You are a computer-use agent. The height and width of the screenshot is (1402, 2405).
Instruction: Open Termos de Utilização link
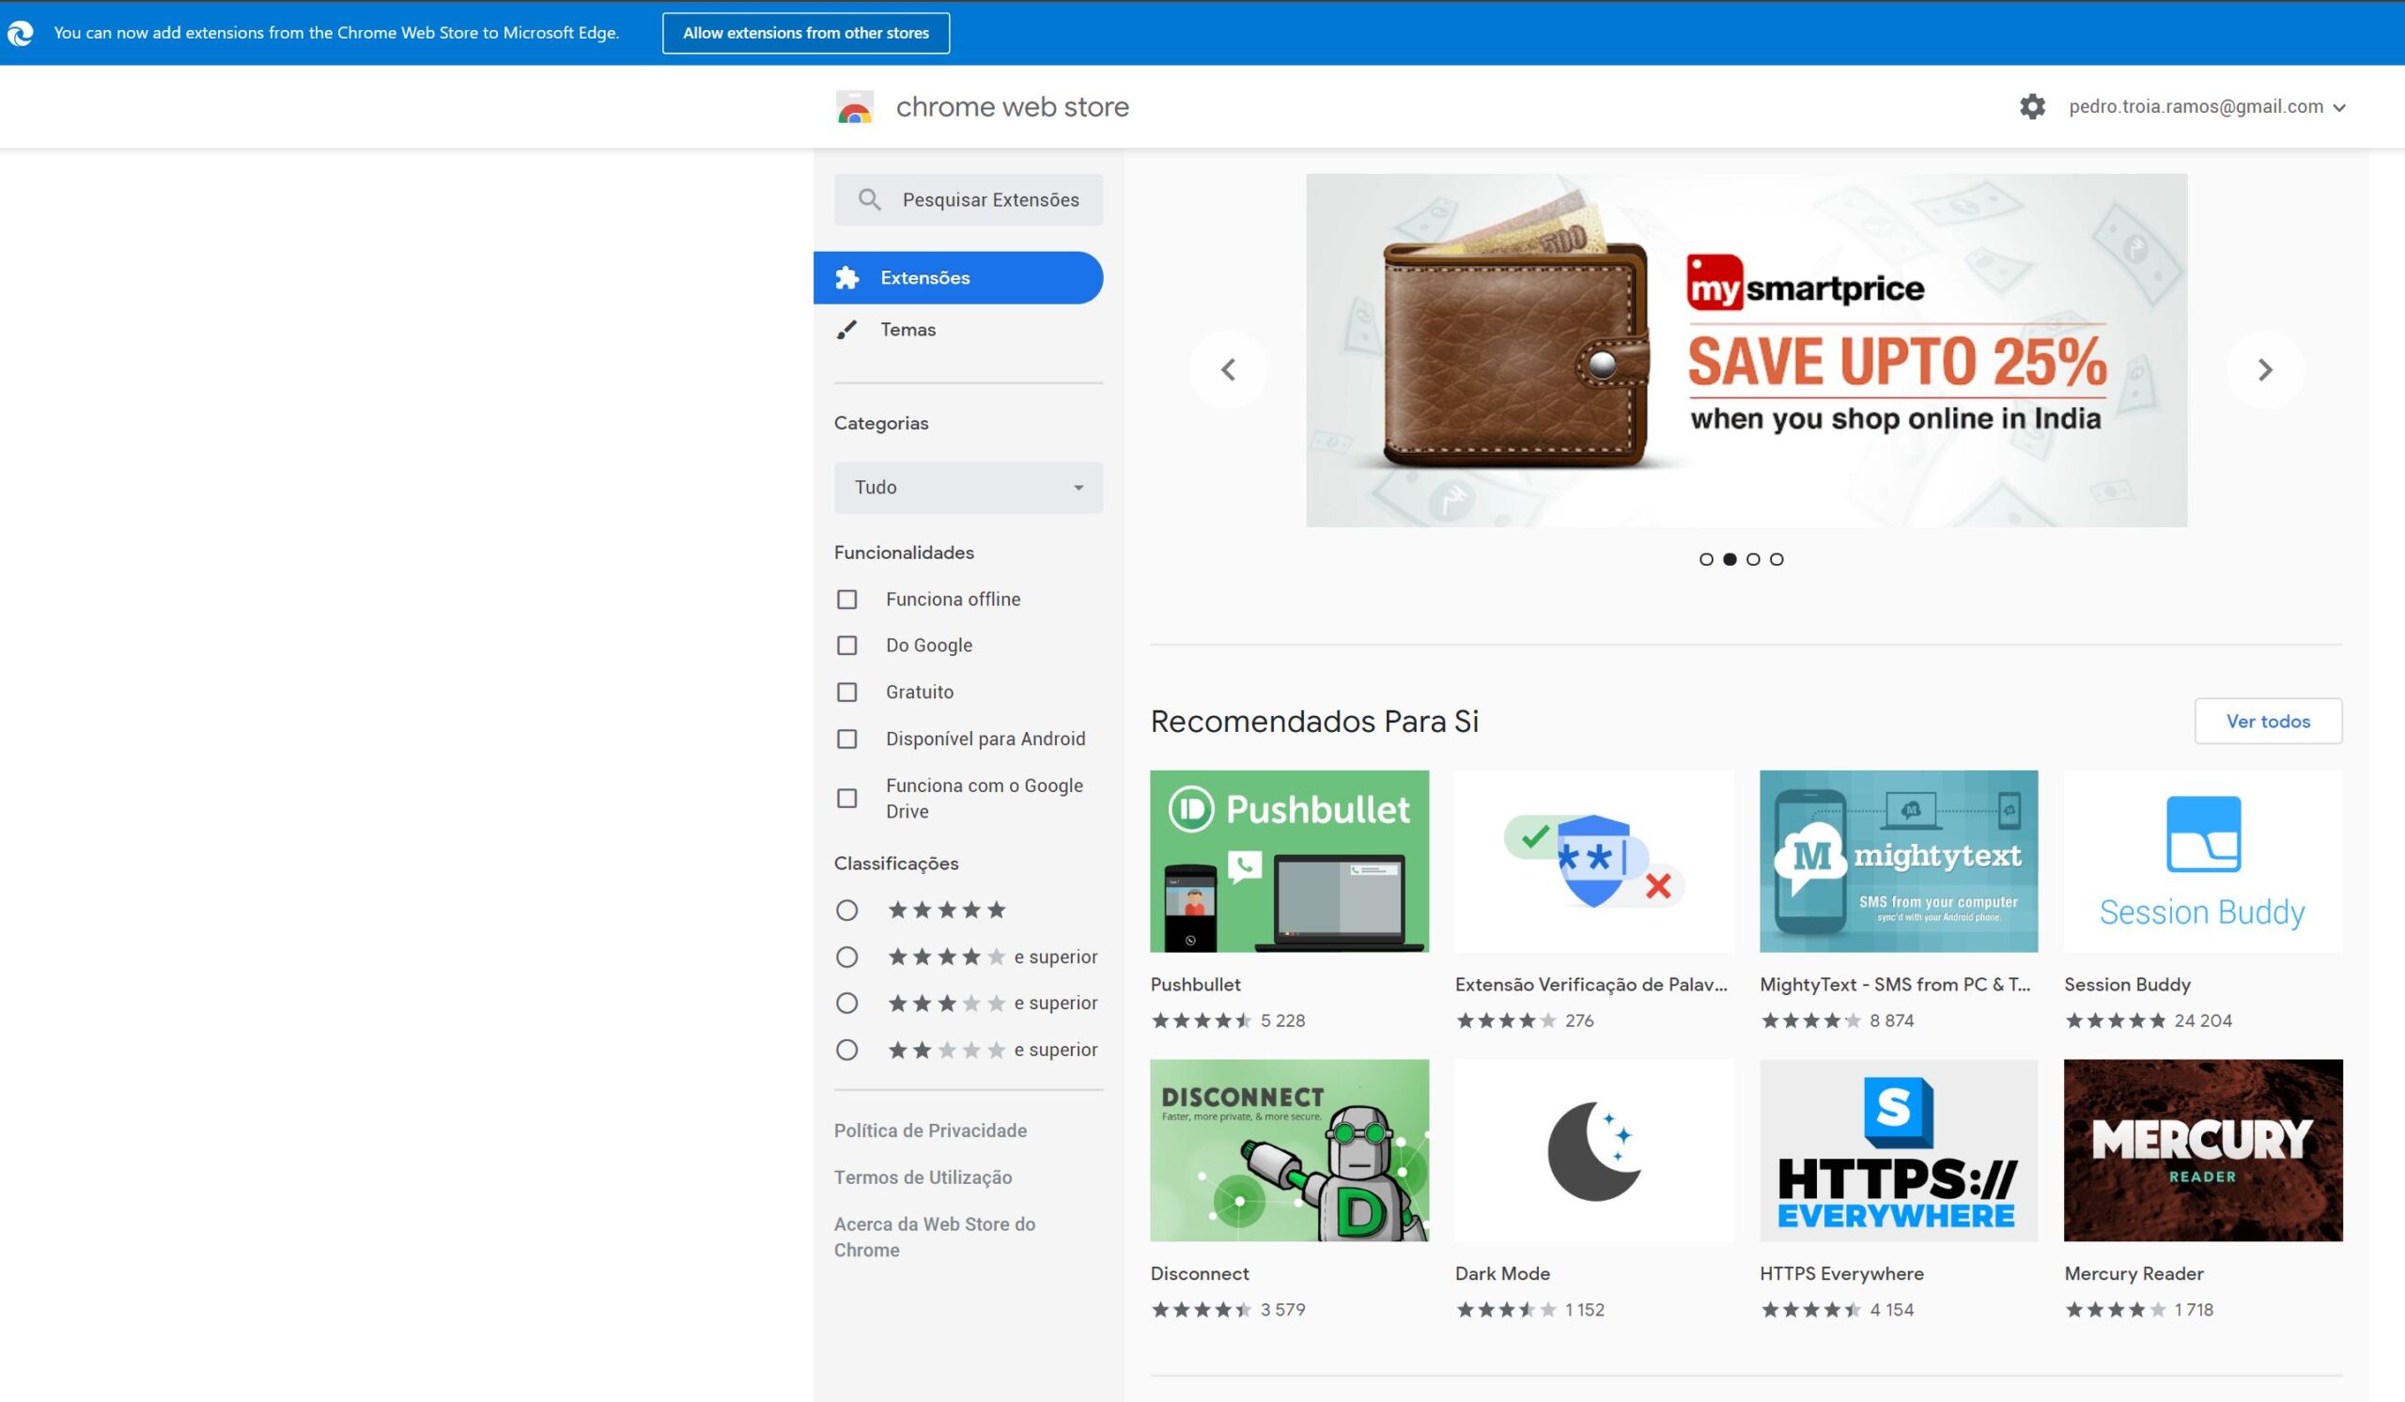(922, 1177)
